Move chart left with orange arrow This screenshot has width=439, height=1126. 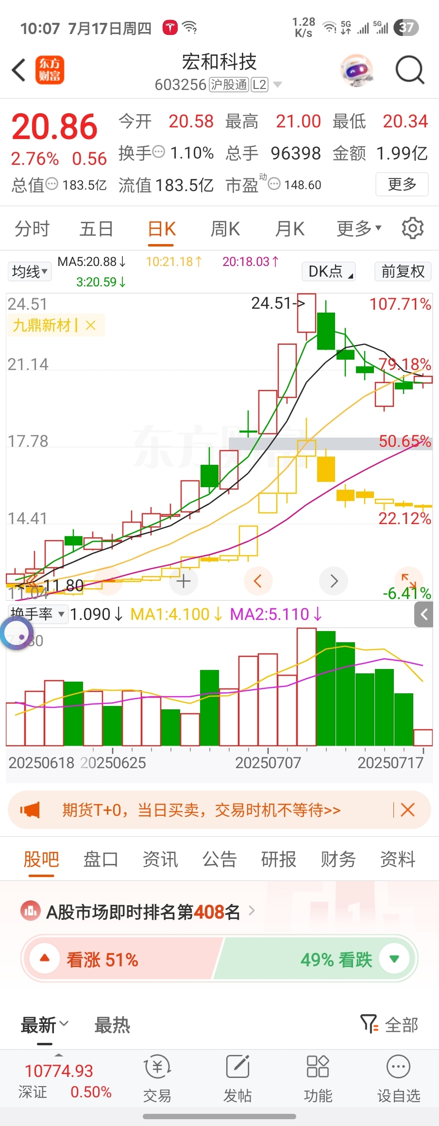point(258,581)
